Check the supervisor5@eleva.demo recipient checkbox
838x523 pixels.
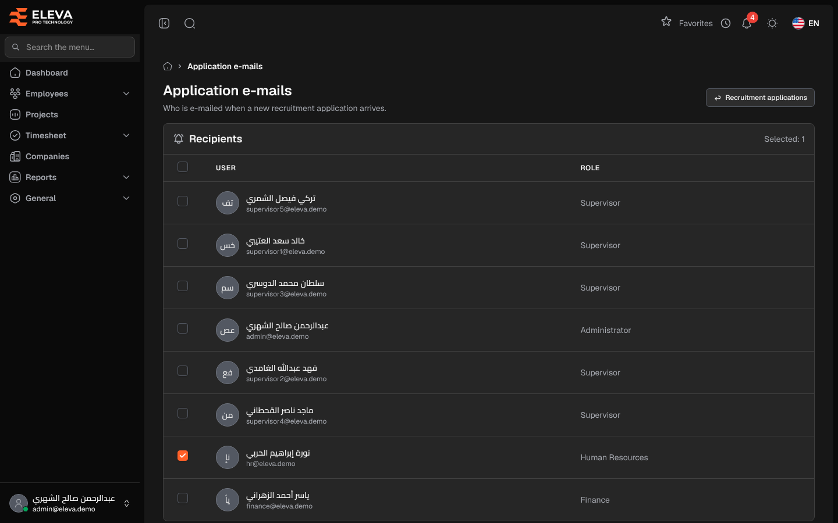(183, 201)
